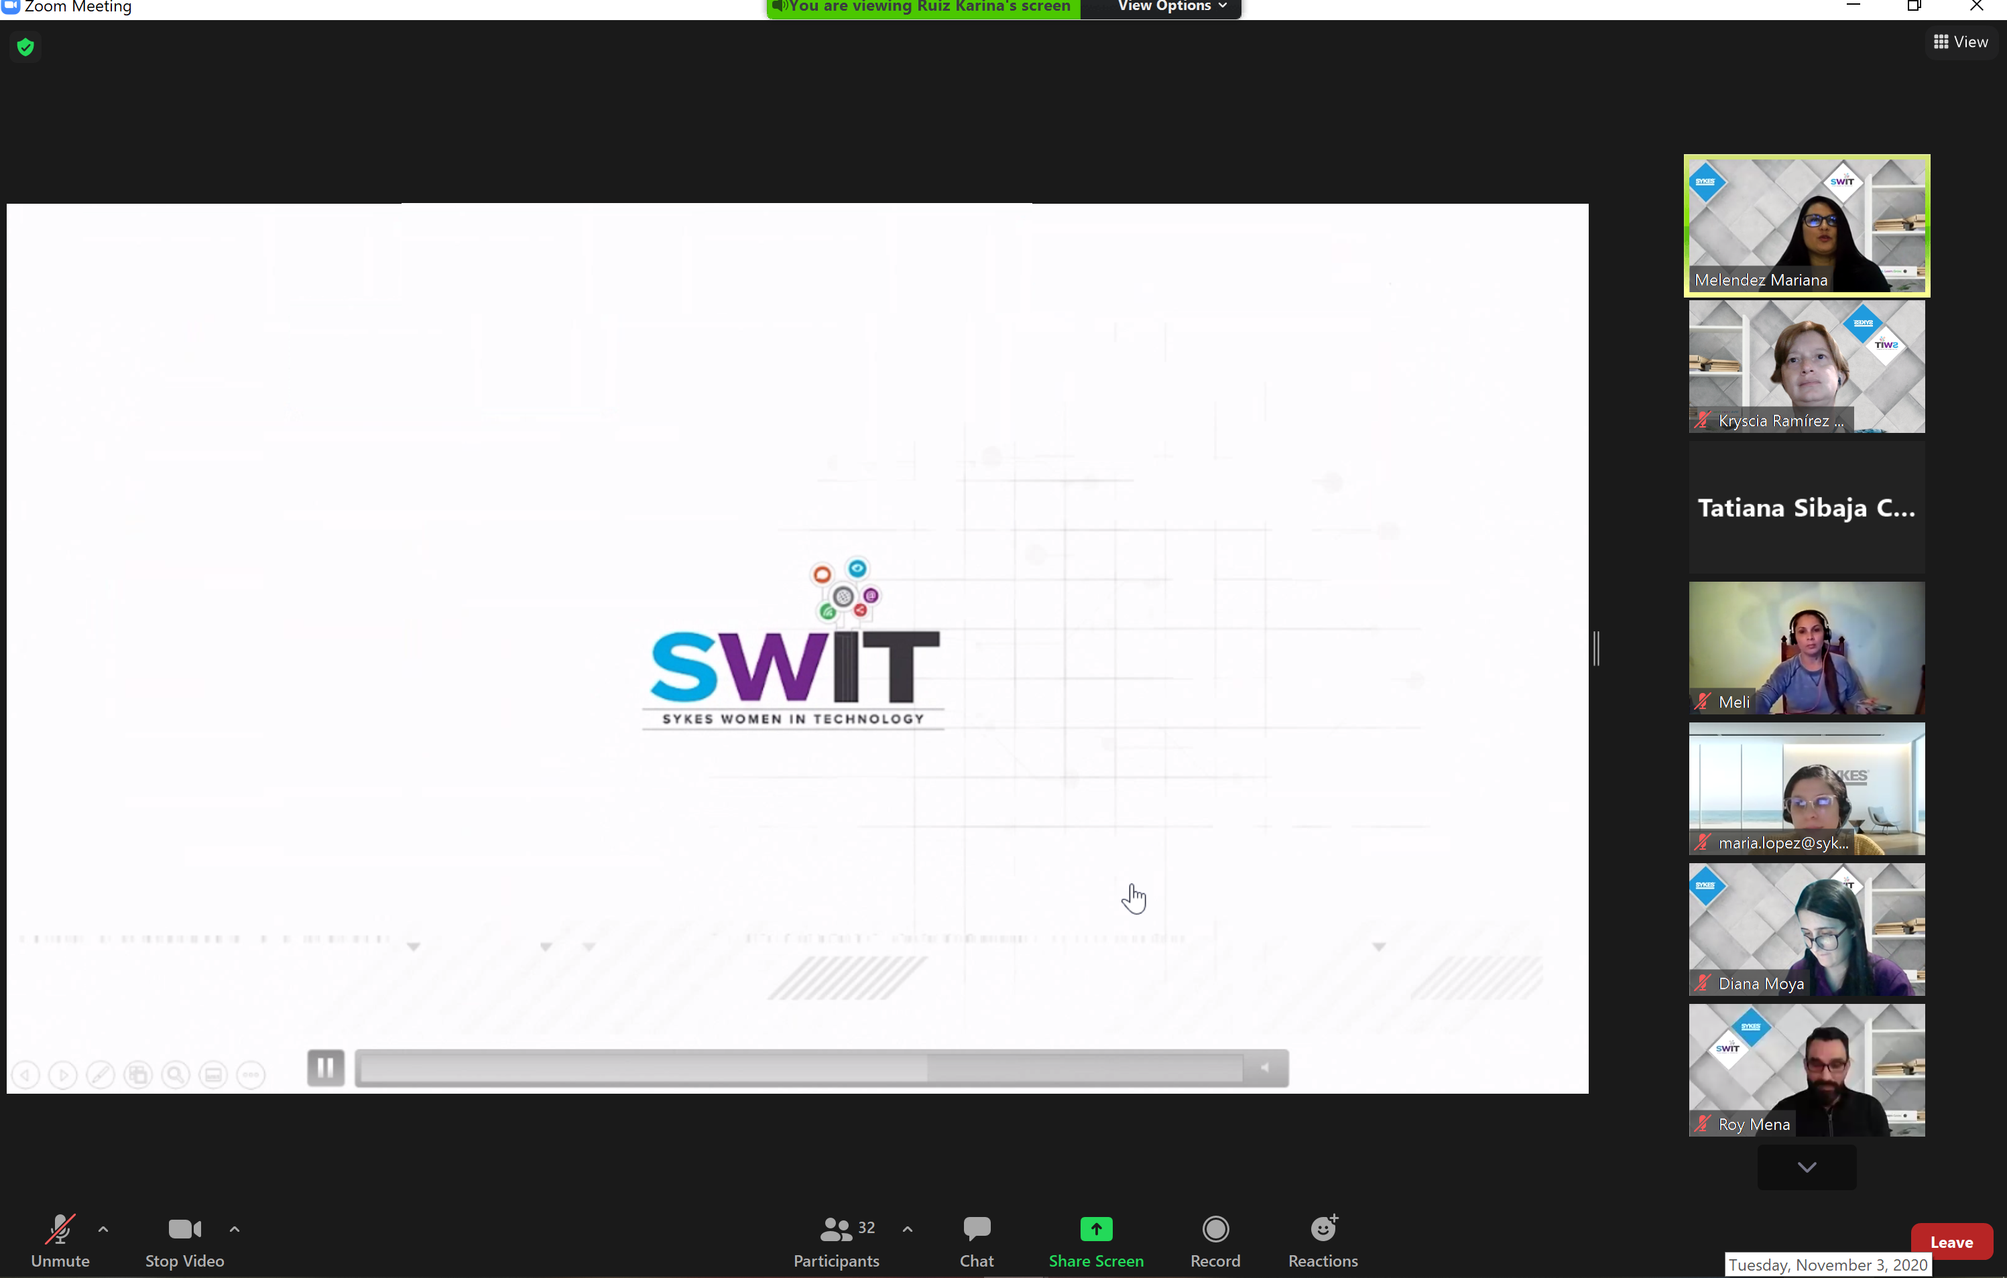The height and width of the screenshot is (1278, 2007).
Task: Click the muted mic icon on Diana Moya
Action: (x=1703, y=983)
